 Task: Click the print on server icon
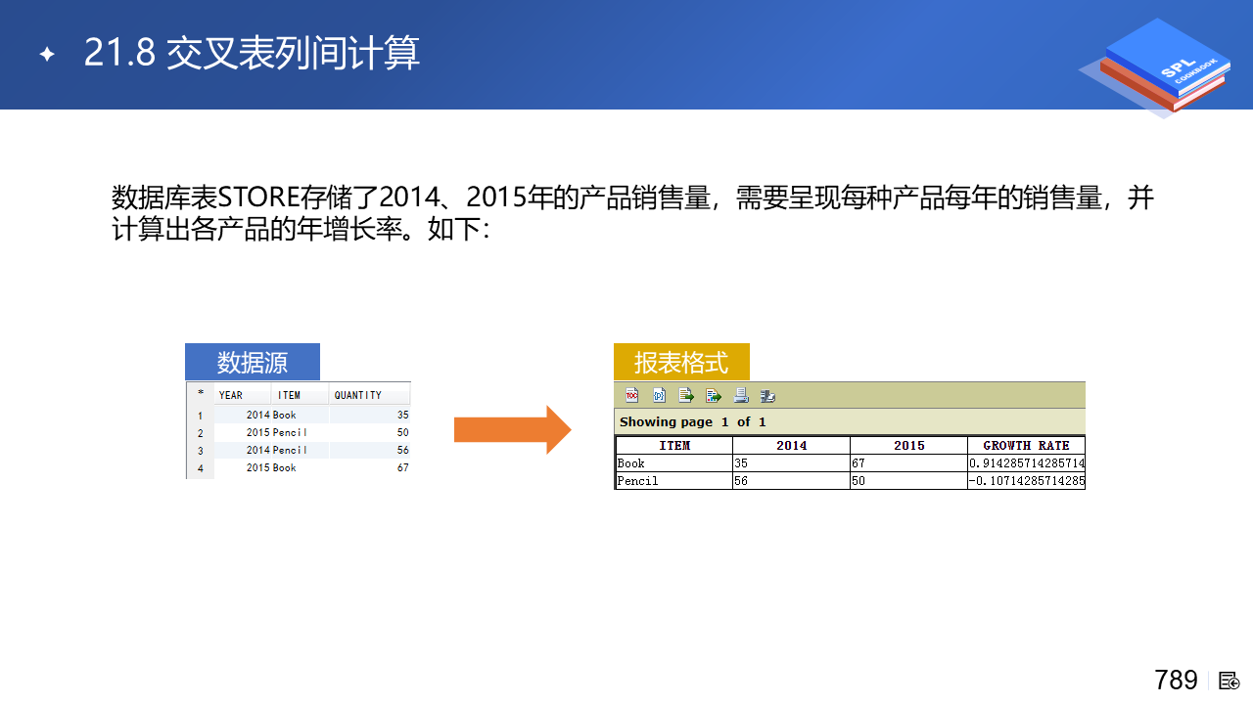(768, 395)
